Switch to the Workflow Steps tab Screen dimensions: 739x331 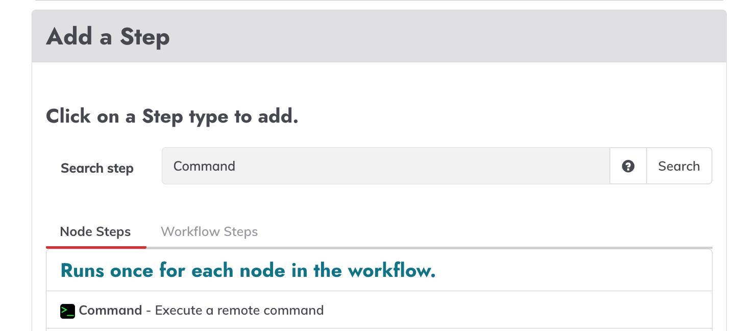point(209,232)
